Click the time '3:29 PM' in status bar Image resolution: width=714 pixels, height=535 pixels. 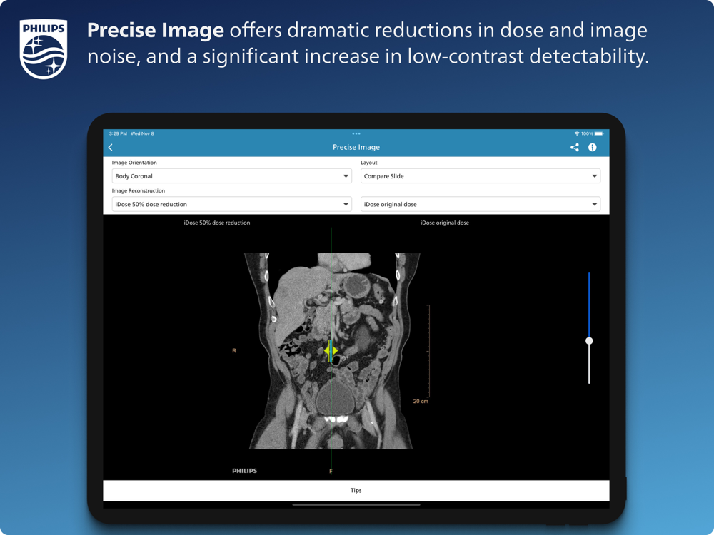coord(118,134)
